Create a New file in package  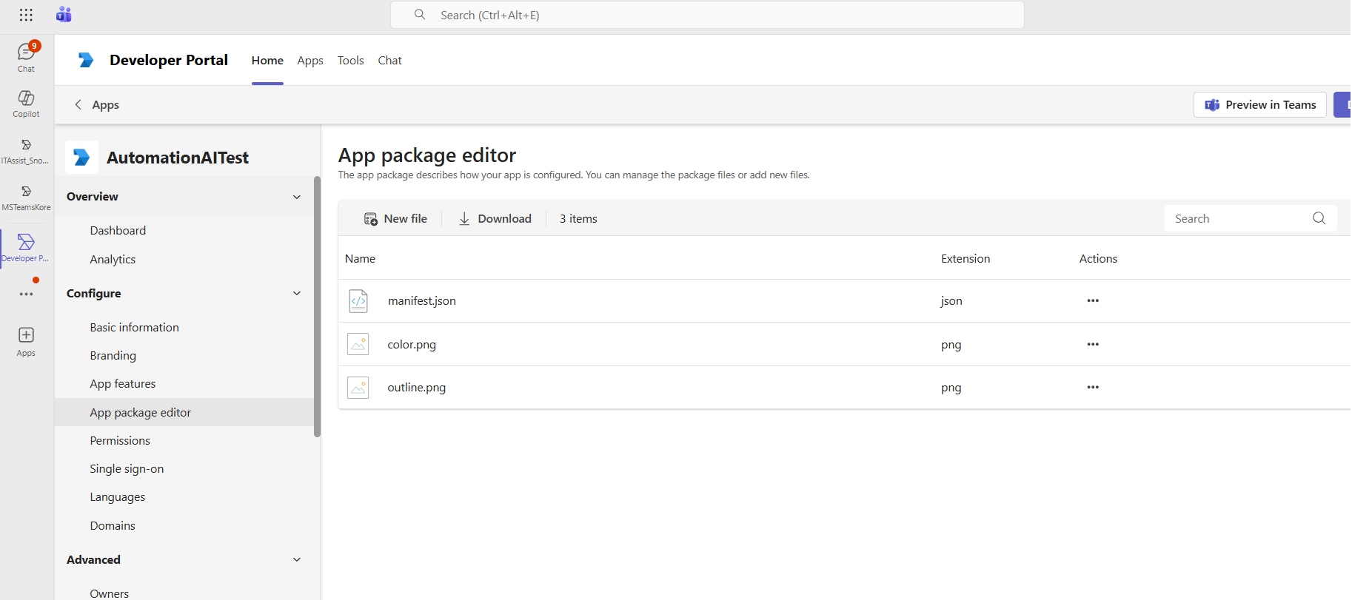tap(395, 219)
